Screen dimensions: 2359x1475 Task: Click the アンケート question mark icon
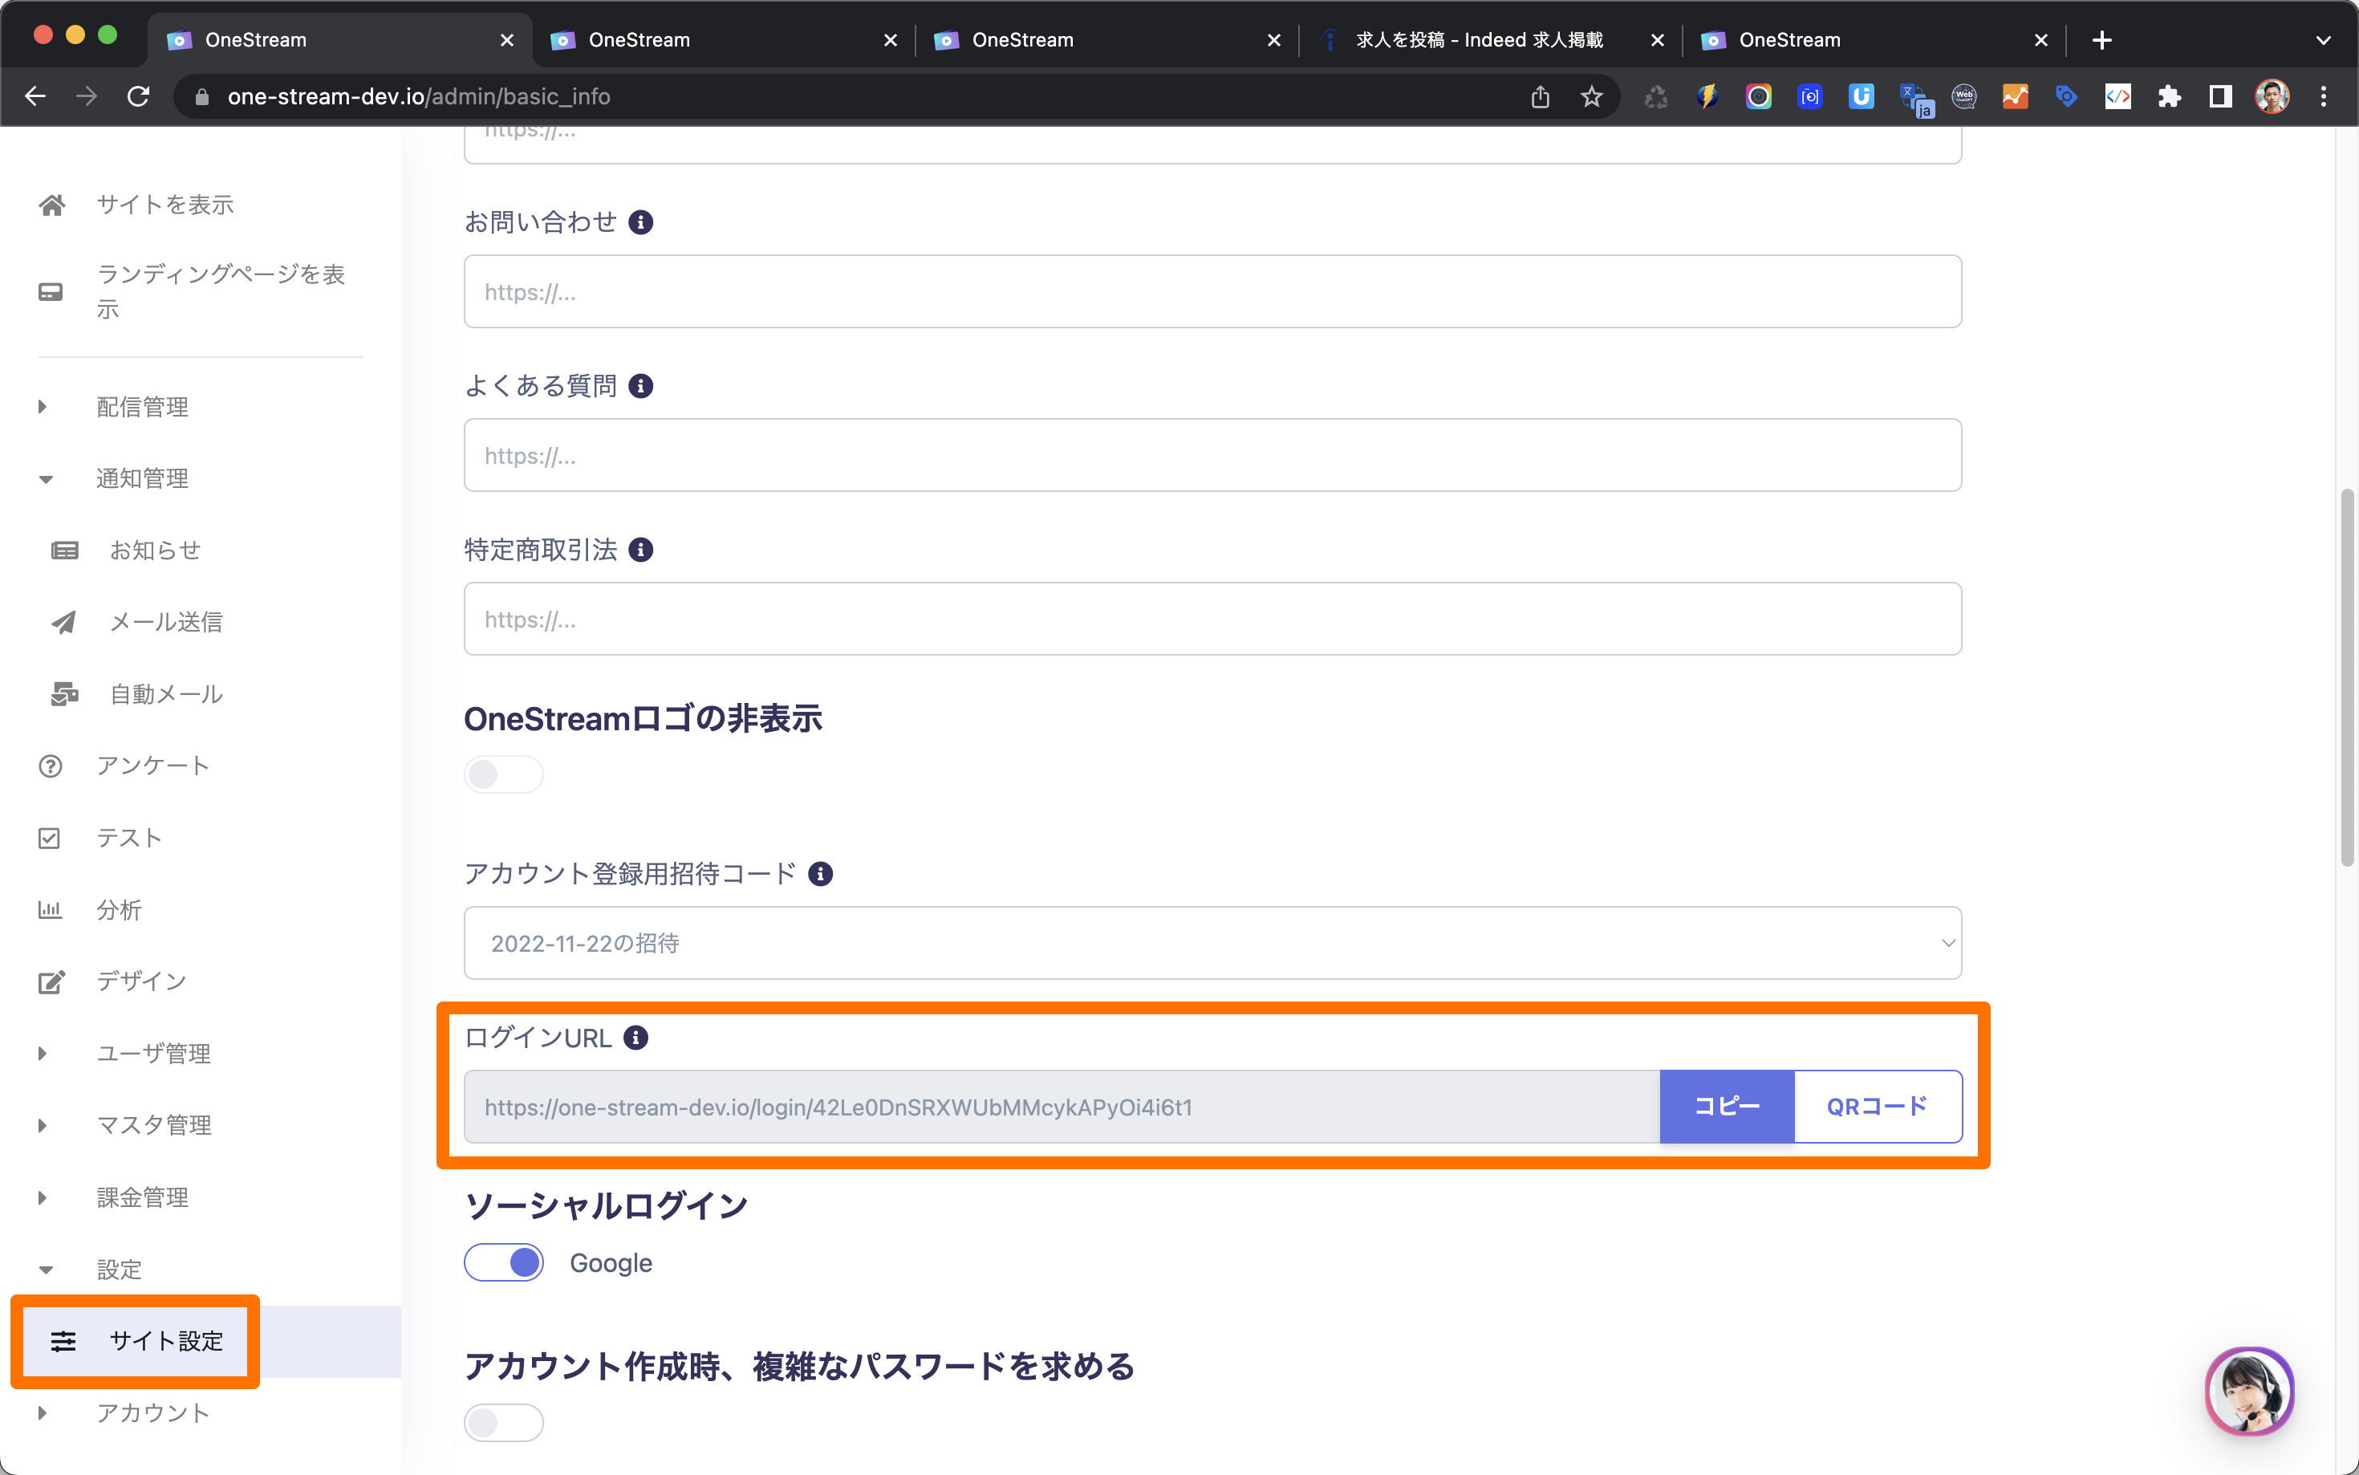tap(50, 766)
